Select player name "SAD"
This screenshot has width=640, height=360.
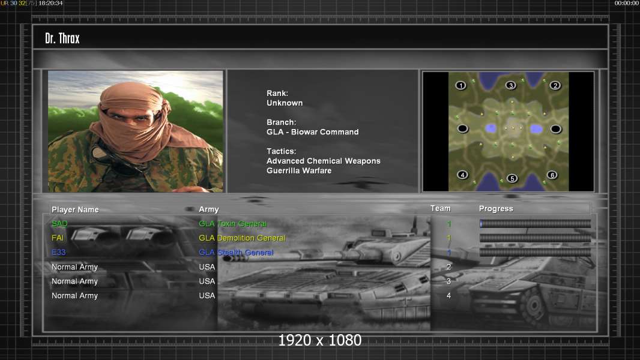pos(59,224)
